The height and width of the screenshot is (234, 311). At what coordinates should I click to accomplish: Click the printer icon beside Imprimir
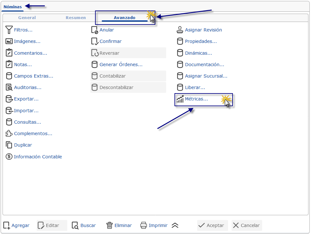144,225
